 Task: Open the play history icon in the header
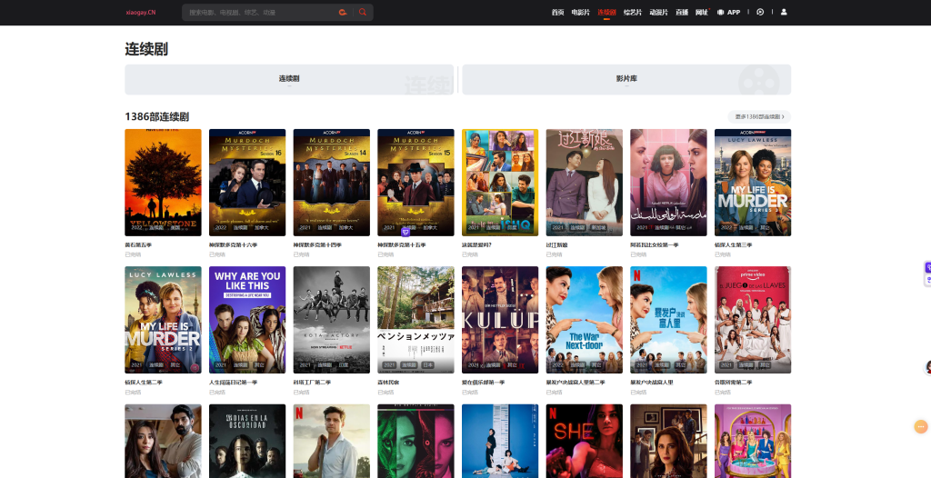[760, 12]
